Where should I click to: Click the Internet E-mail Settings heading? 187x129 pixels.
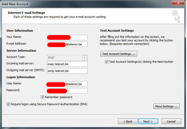26,13
